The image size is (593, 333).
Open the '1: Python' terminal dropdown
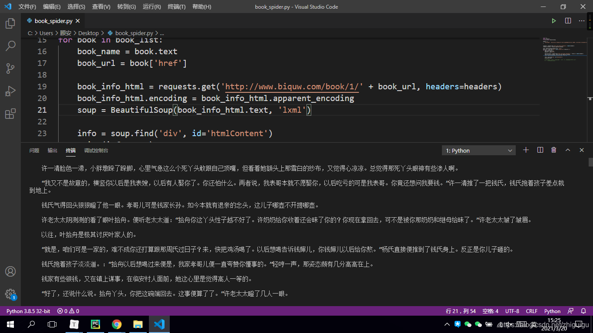point(478,150)
